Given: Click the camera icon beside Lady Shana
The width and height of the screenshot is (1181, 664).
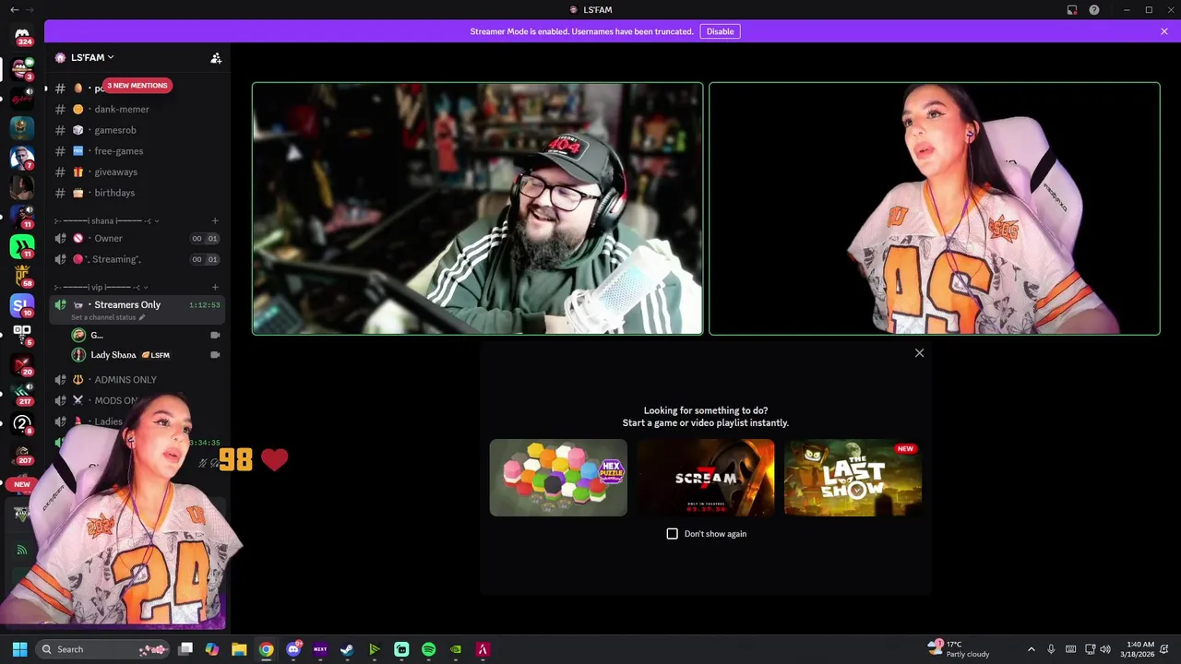Looking at the screenshot, I should [215, 355].
